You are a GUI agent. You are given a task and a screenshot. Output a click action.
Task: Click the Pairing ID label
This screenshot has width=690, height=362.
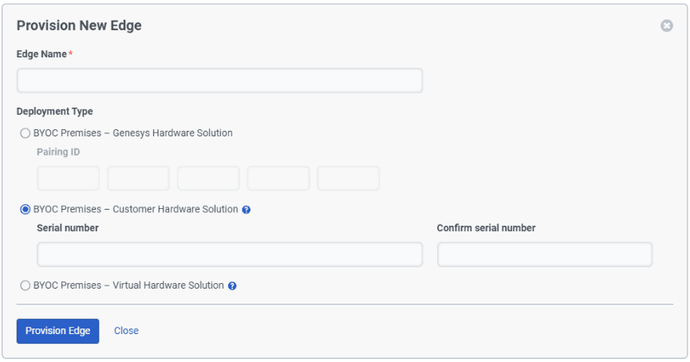58,151
